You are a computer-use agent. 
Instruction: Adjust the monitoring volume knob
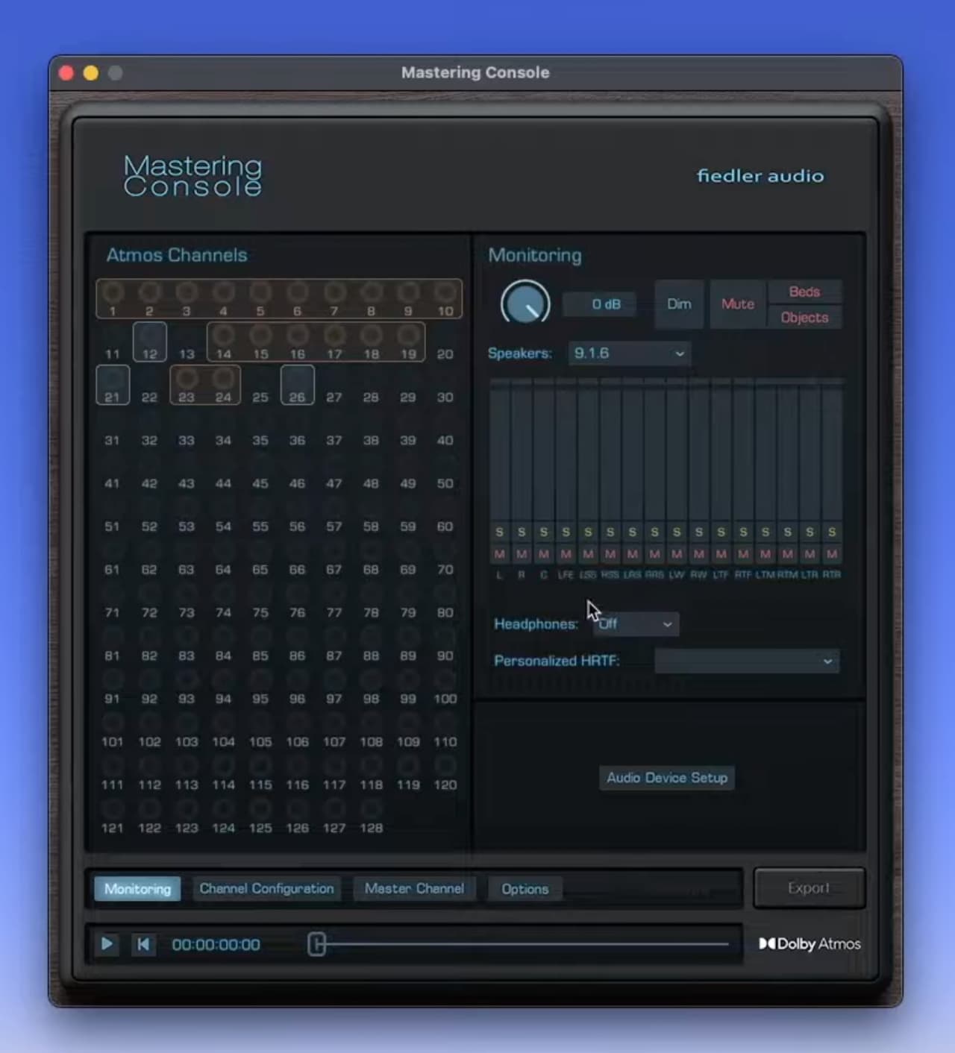click(x=524, y=304)
